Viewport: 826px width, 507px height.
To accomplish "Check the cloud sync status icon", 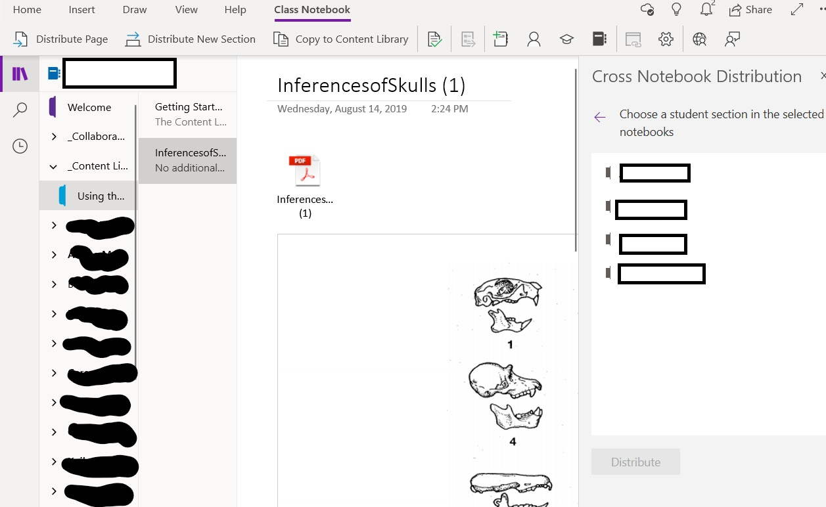I will tap(647, 9).
